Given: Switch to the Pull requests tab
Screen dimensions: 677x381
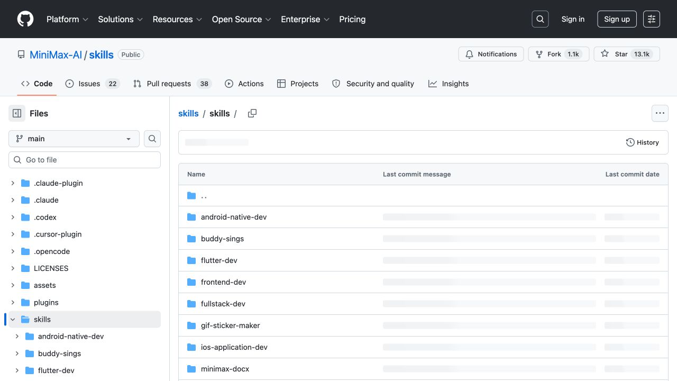Looking at the screenshot, I should [x=172, y=84].
